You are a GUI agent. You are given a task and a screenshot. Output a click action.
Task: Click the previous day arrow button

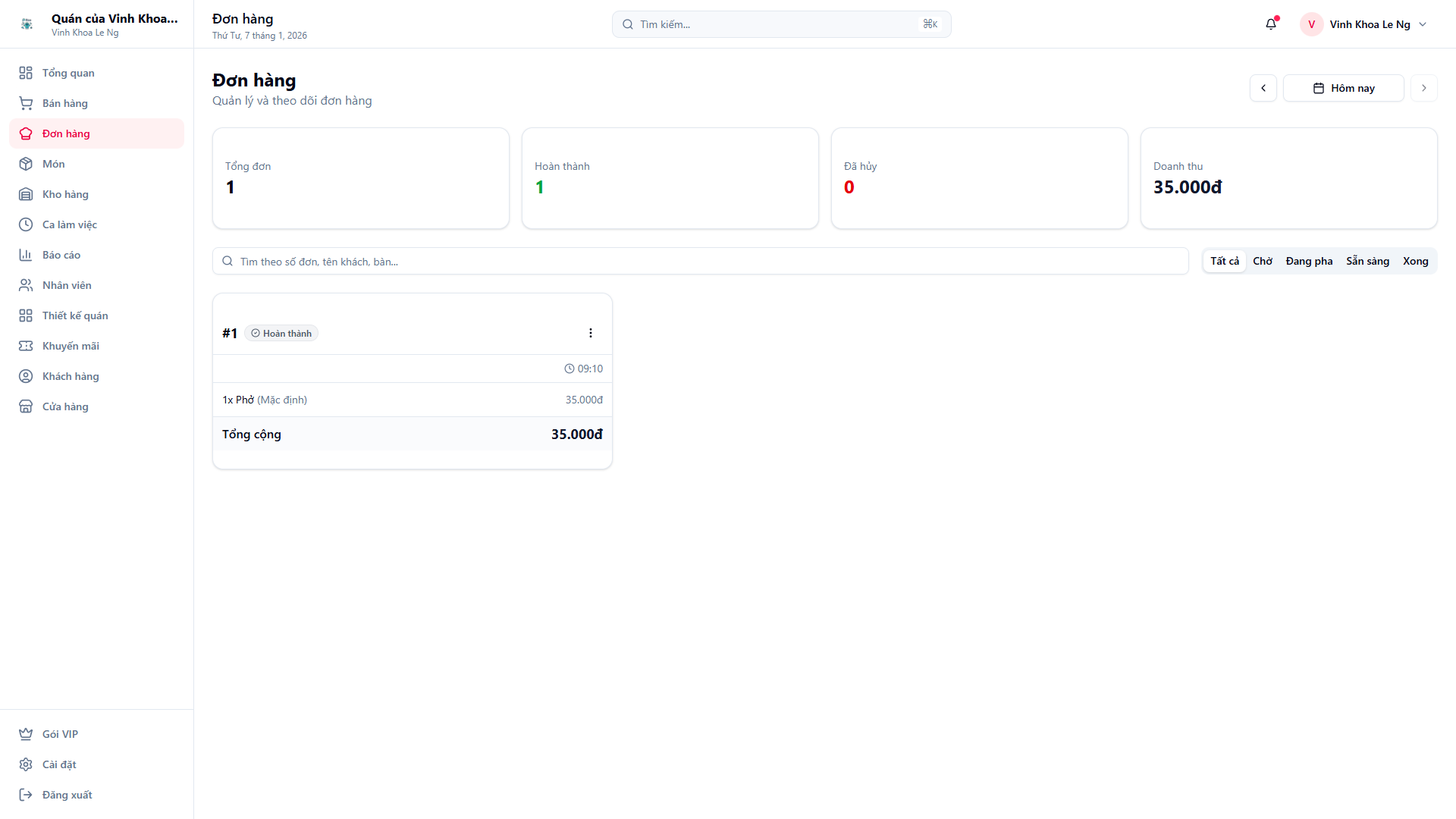[1263, 88]
